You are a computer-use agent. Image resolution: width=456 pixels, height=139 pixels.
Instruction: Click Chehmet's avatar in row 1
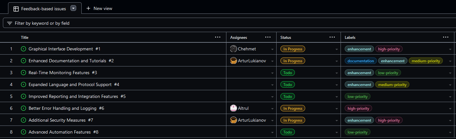click(x=234, y=49)
